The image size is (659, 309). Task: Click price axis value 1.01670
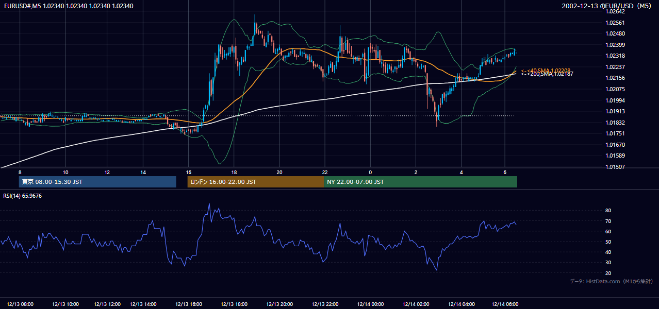tap(616, 145)
